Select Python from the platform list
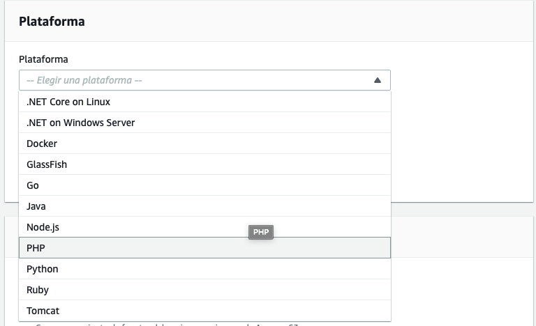This screenshot has height=326, width=536. click(x=204, y=269)
